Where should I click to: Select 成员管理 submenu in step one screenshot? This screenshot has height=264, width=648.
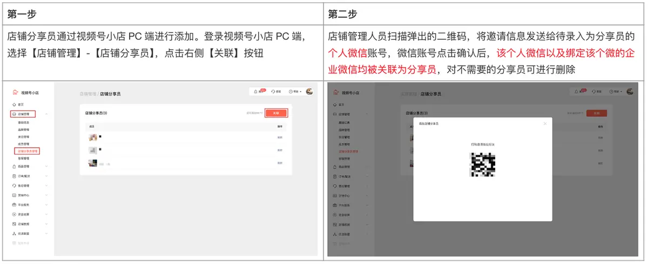point(23,144)
